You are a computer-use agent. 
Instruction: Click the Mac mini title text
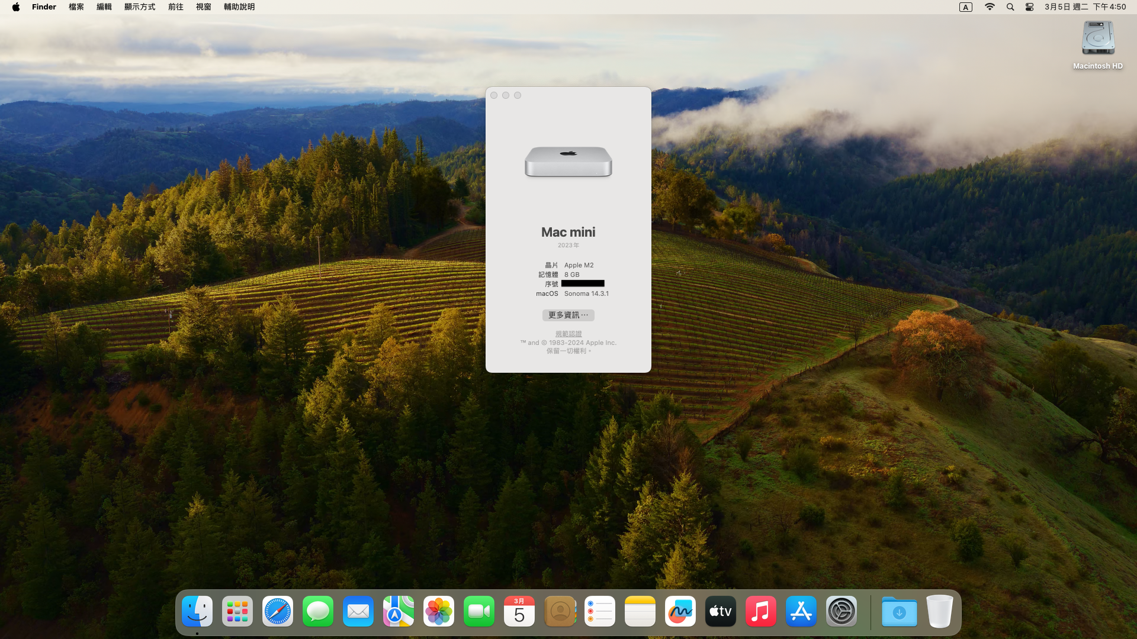pyautogui.click(x=568, y=233)
